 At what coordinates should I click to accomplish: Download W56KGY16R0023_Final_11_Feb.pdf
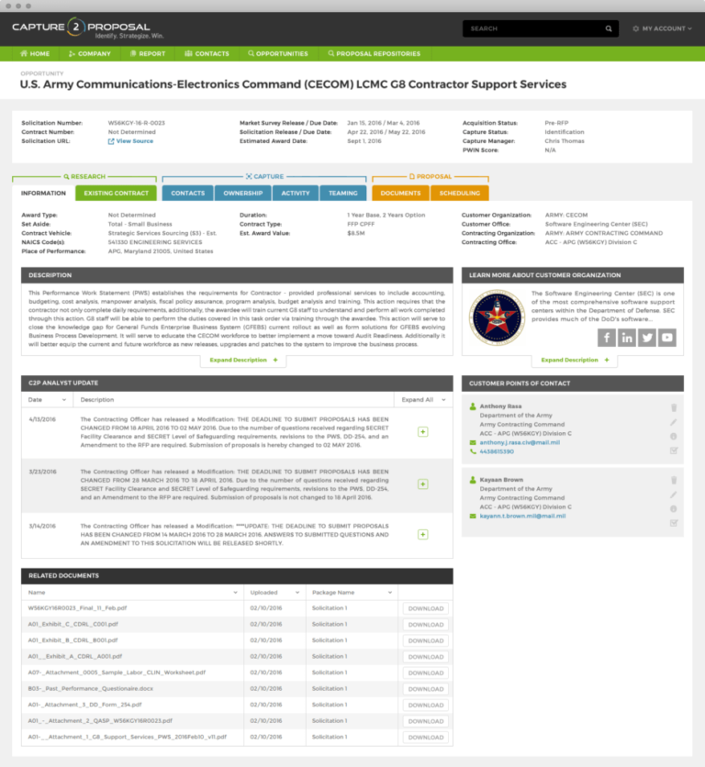click(x=426, y=608)
